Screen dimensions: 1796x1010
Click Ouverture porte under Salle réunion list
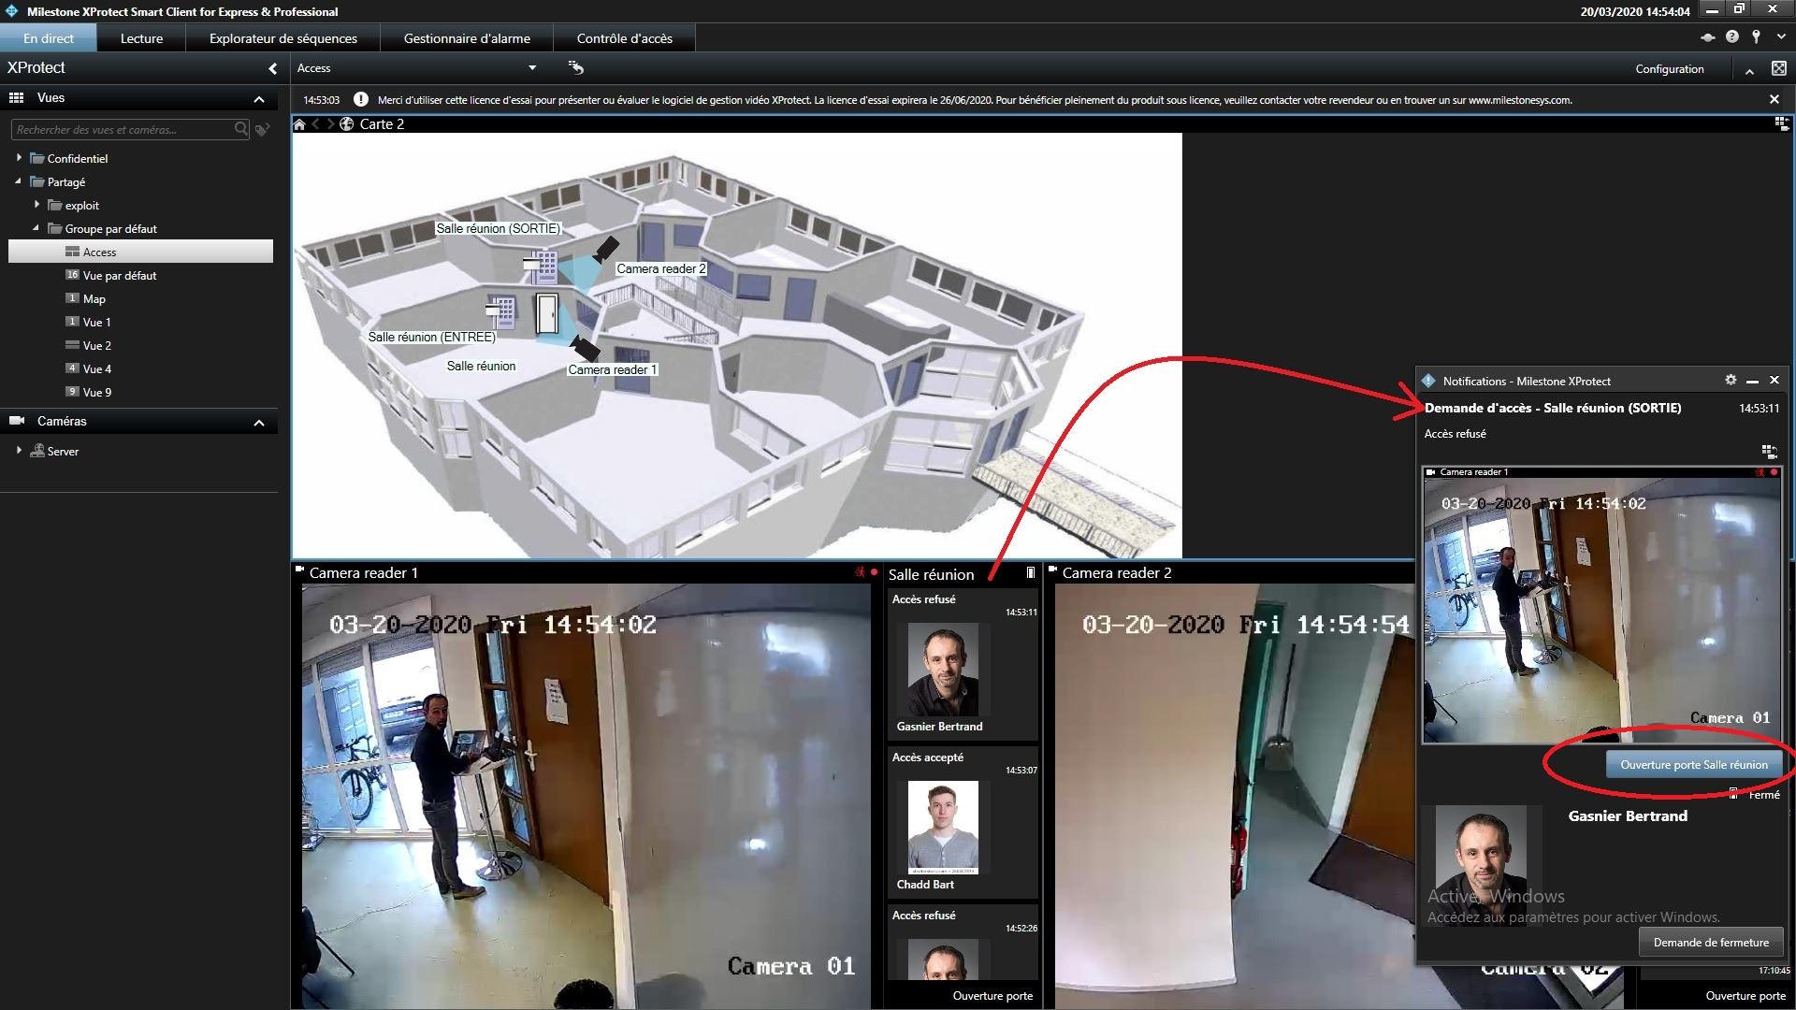(992, 996)
